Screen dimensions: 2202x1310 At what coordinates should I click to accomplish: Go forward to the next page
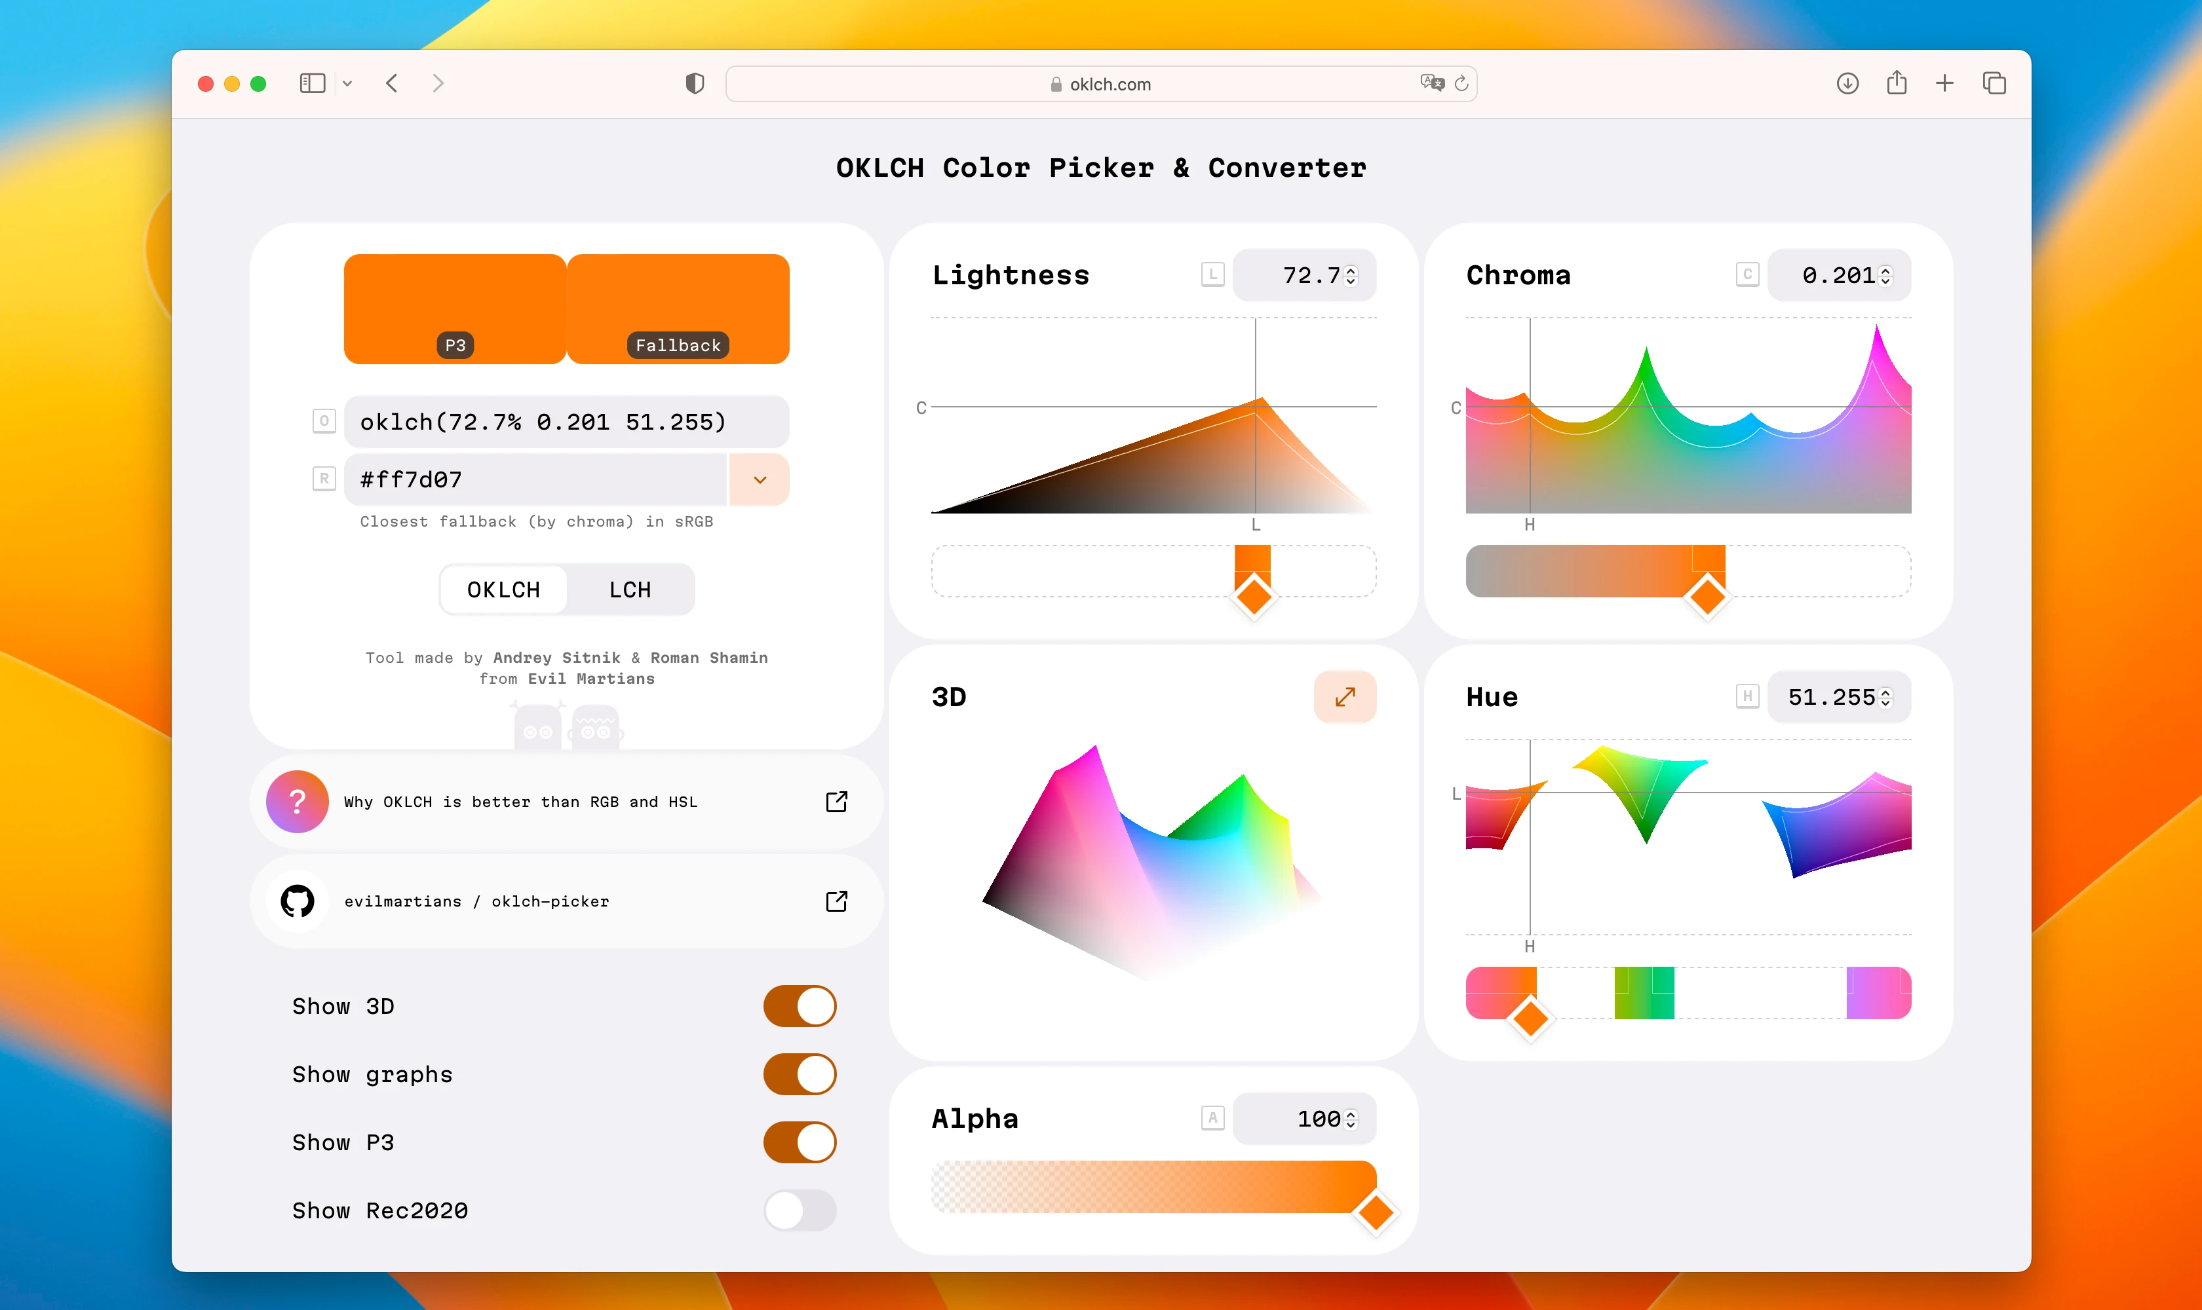click(438, 84)
